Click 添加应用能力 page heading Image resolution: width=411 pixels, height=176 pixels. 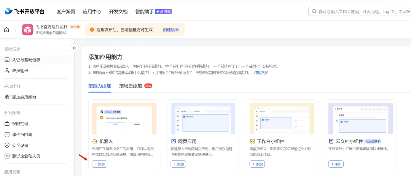(105, 57)
